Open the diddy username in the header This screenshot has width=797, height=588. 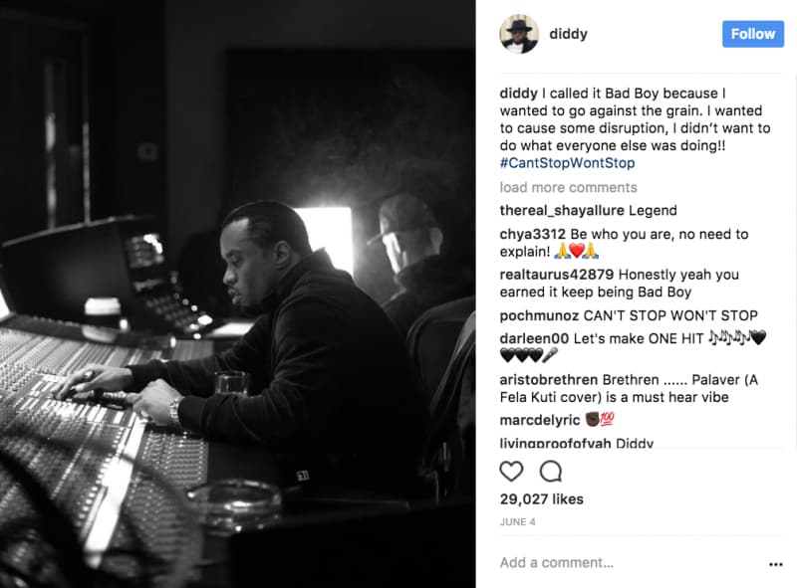click(x=568, y=34)
